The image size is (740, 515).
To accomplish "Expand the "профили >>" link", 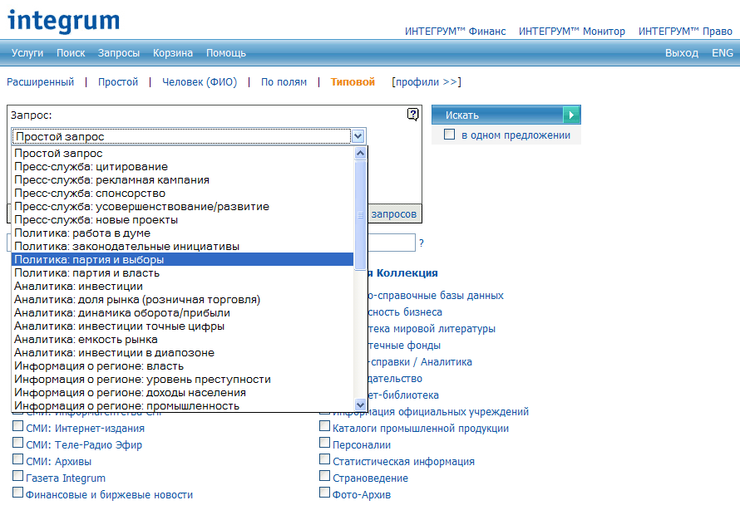I will tap(427, 82).
